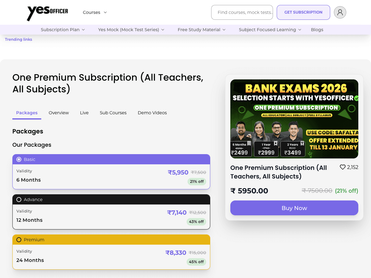Click the Trending links text

tap(18, 39)
